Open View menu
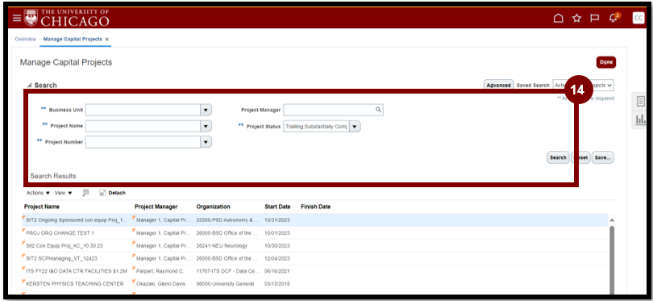Image resolution: width=653 pixels, height=301 pixels. (64, 193)
